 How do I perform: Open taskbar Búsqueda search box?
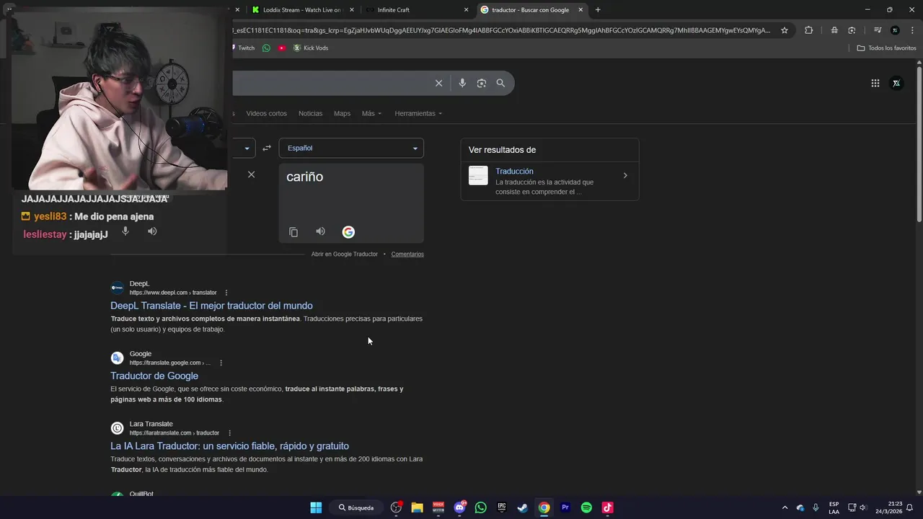pos(357,507)
